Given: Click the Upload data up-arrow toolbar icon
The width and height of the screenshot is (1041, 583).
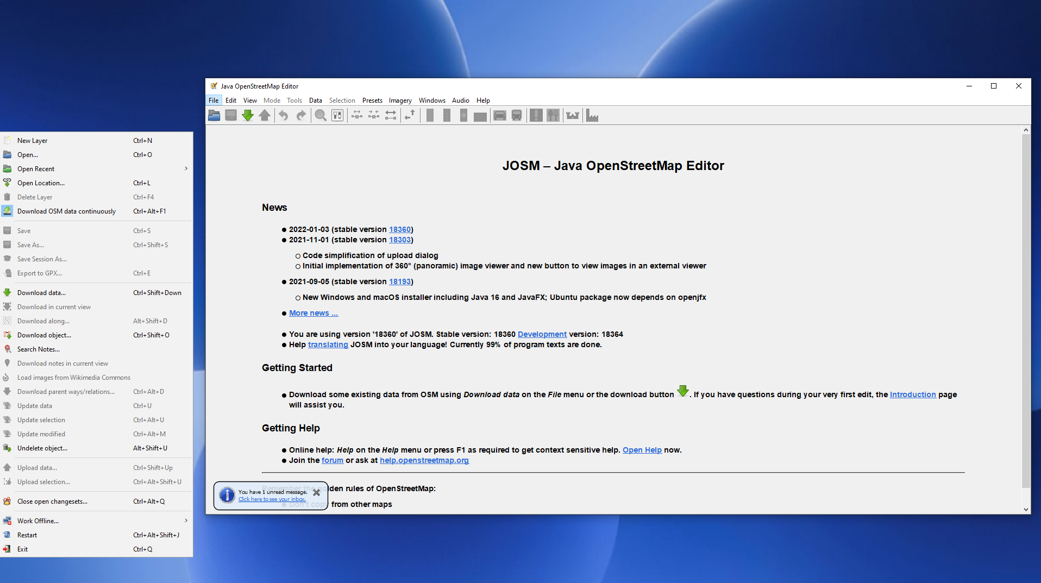Looking at the screenshot, I should (x=265, y=115).
